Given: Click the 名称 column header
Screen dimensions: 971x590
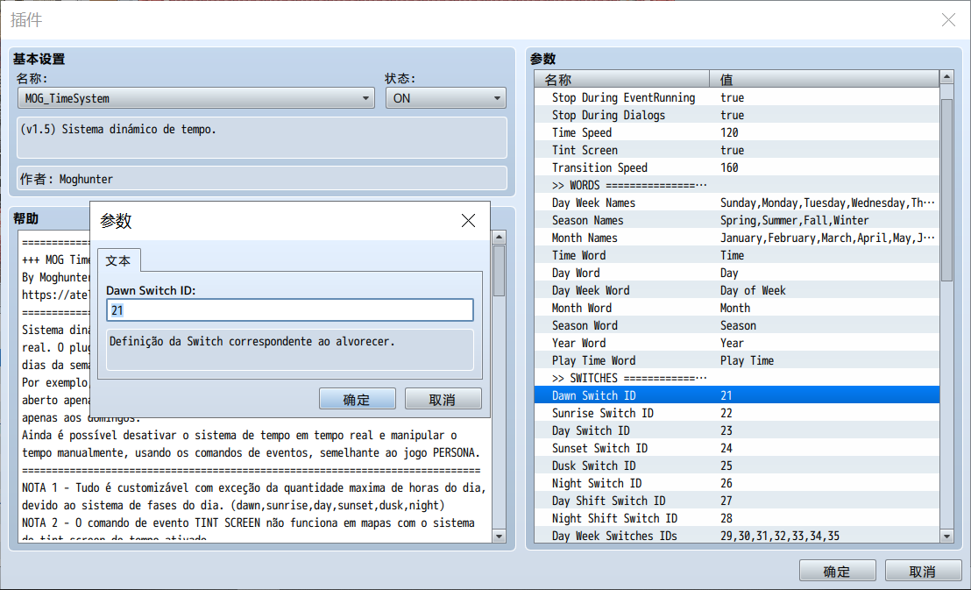Looking at the screenshot, I should point(621,79).
